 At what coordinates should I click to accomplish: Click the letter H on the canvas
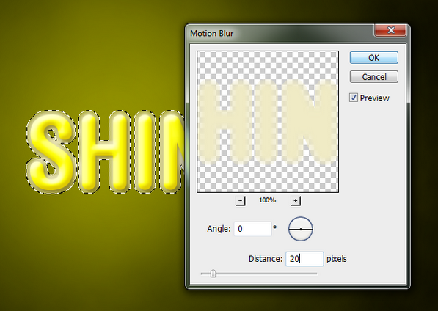tap(104, 152)
